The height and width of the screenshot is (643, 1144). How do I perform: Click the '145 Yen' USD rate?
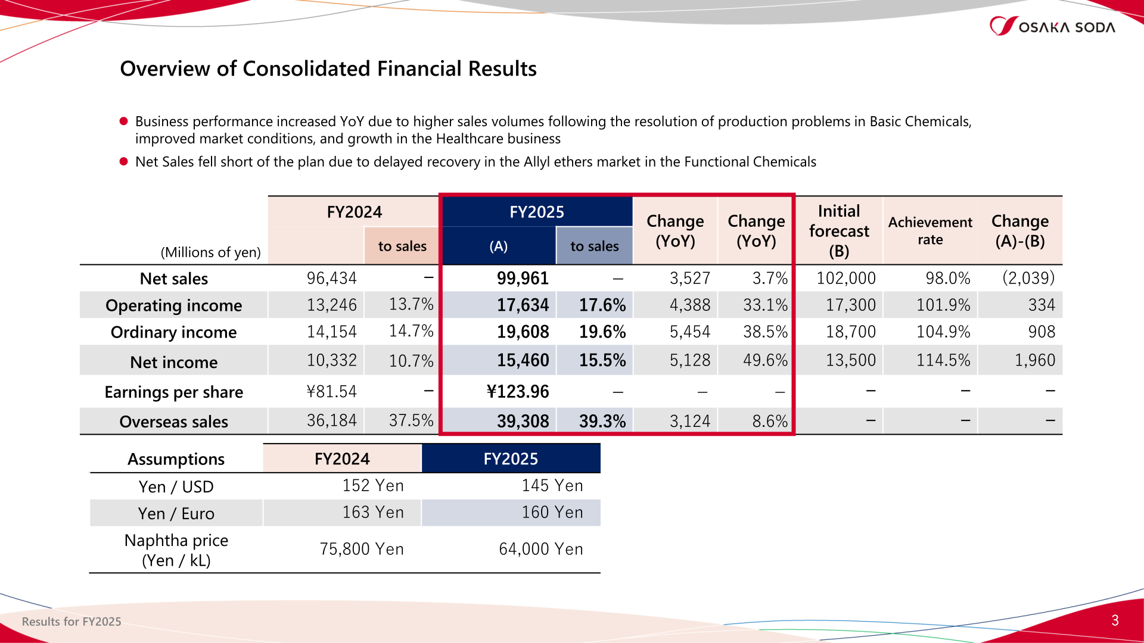(552, 485)
